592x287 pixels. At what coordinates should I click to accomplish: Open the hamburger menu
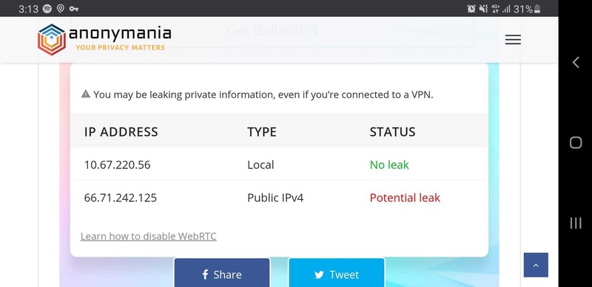[513, 40]
